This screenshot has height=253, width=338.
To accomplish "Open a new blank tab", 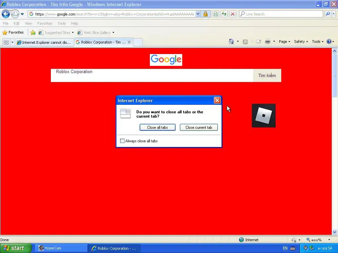I will pos(138,42).
